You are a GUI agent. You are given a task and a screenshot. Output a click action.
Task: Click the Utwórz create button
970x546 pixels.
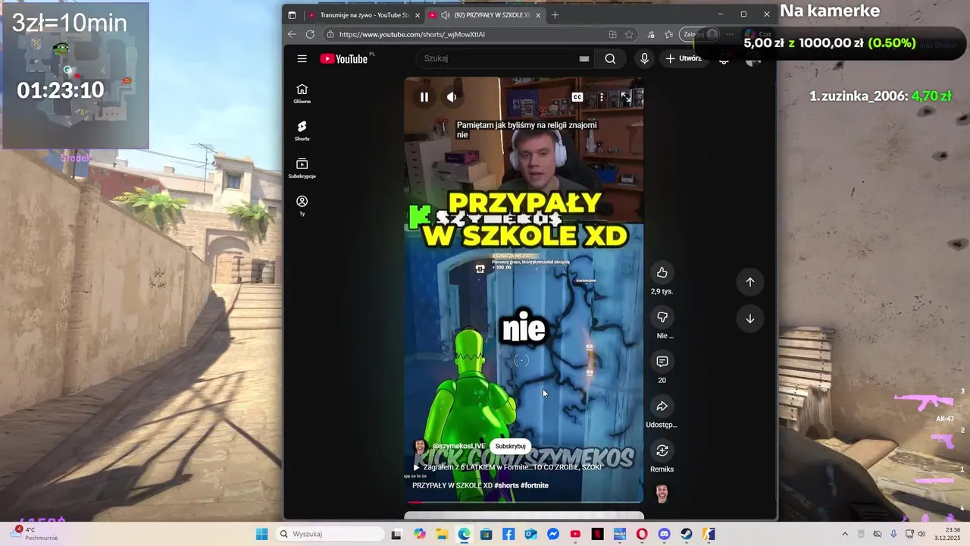684,58
